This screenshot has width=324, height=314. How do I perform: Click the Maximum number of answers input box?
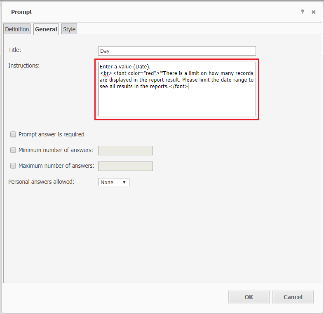[x=125, y=166]
